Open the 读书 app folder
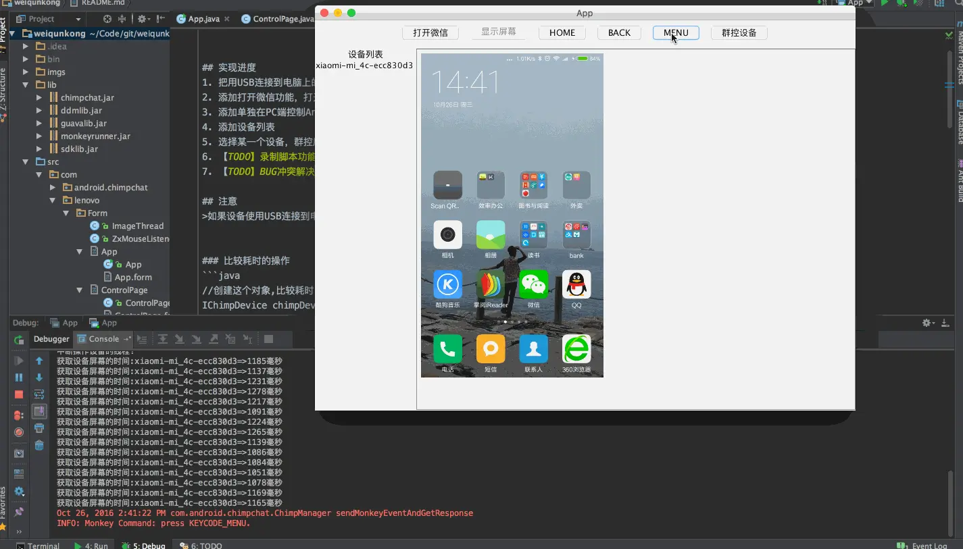 point(533,234)
